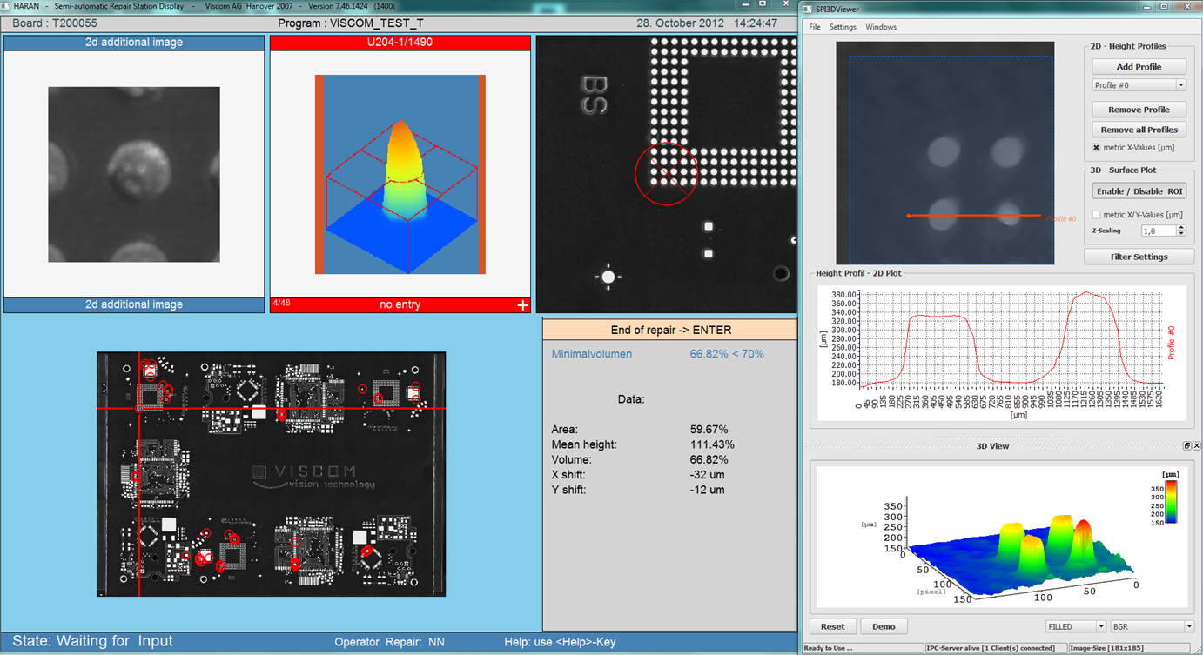Click the Add Profile button
The image size is (1203, 655).
[1139, 66]
